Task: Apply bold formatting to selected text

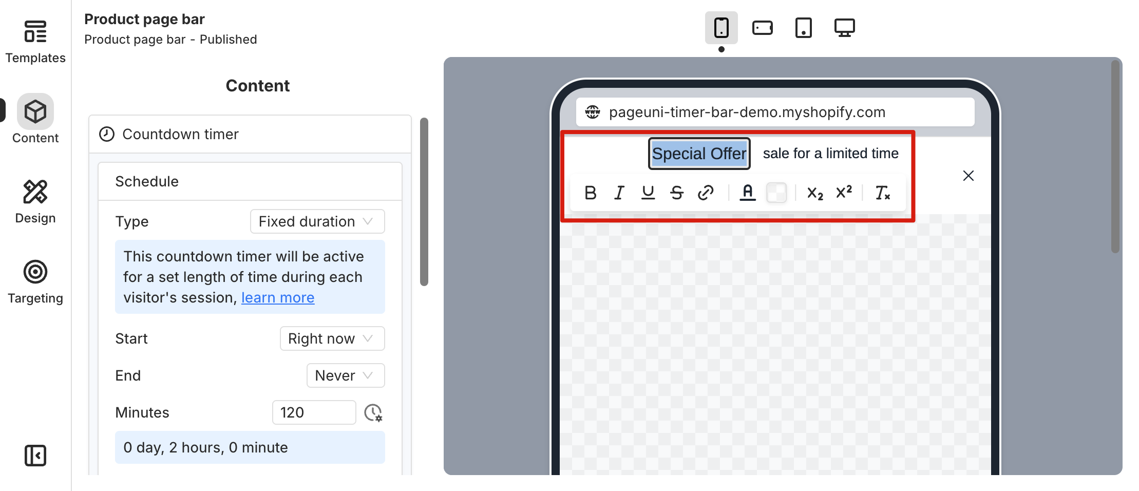Action: 591,193
